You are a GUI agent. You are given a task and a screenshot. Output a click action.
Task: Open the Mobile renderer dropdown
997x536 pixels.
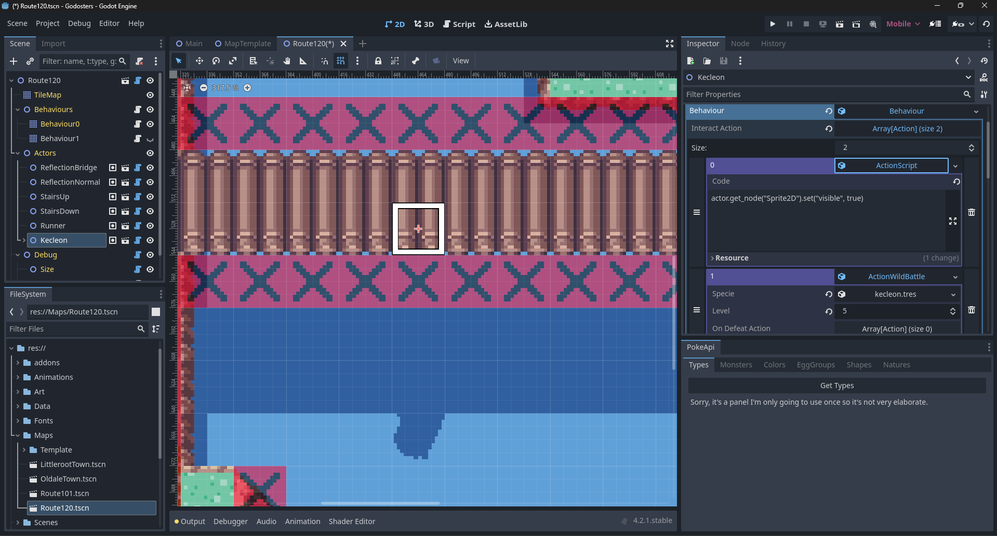tap(903, 24)
